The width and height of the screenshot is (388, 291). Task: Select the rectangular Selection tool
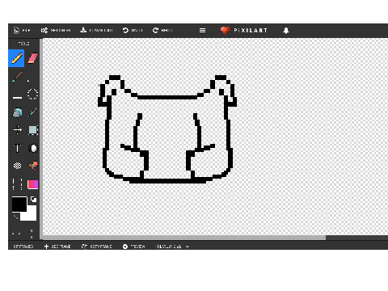pos(33,130)
